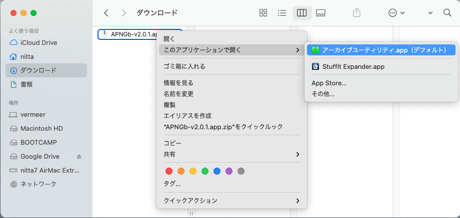Apply the green color tag
This screenshot has height=218, width=460.
pos(205,171)
